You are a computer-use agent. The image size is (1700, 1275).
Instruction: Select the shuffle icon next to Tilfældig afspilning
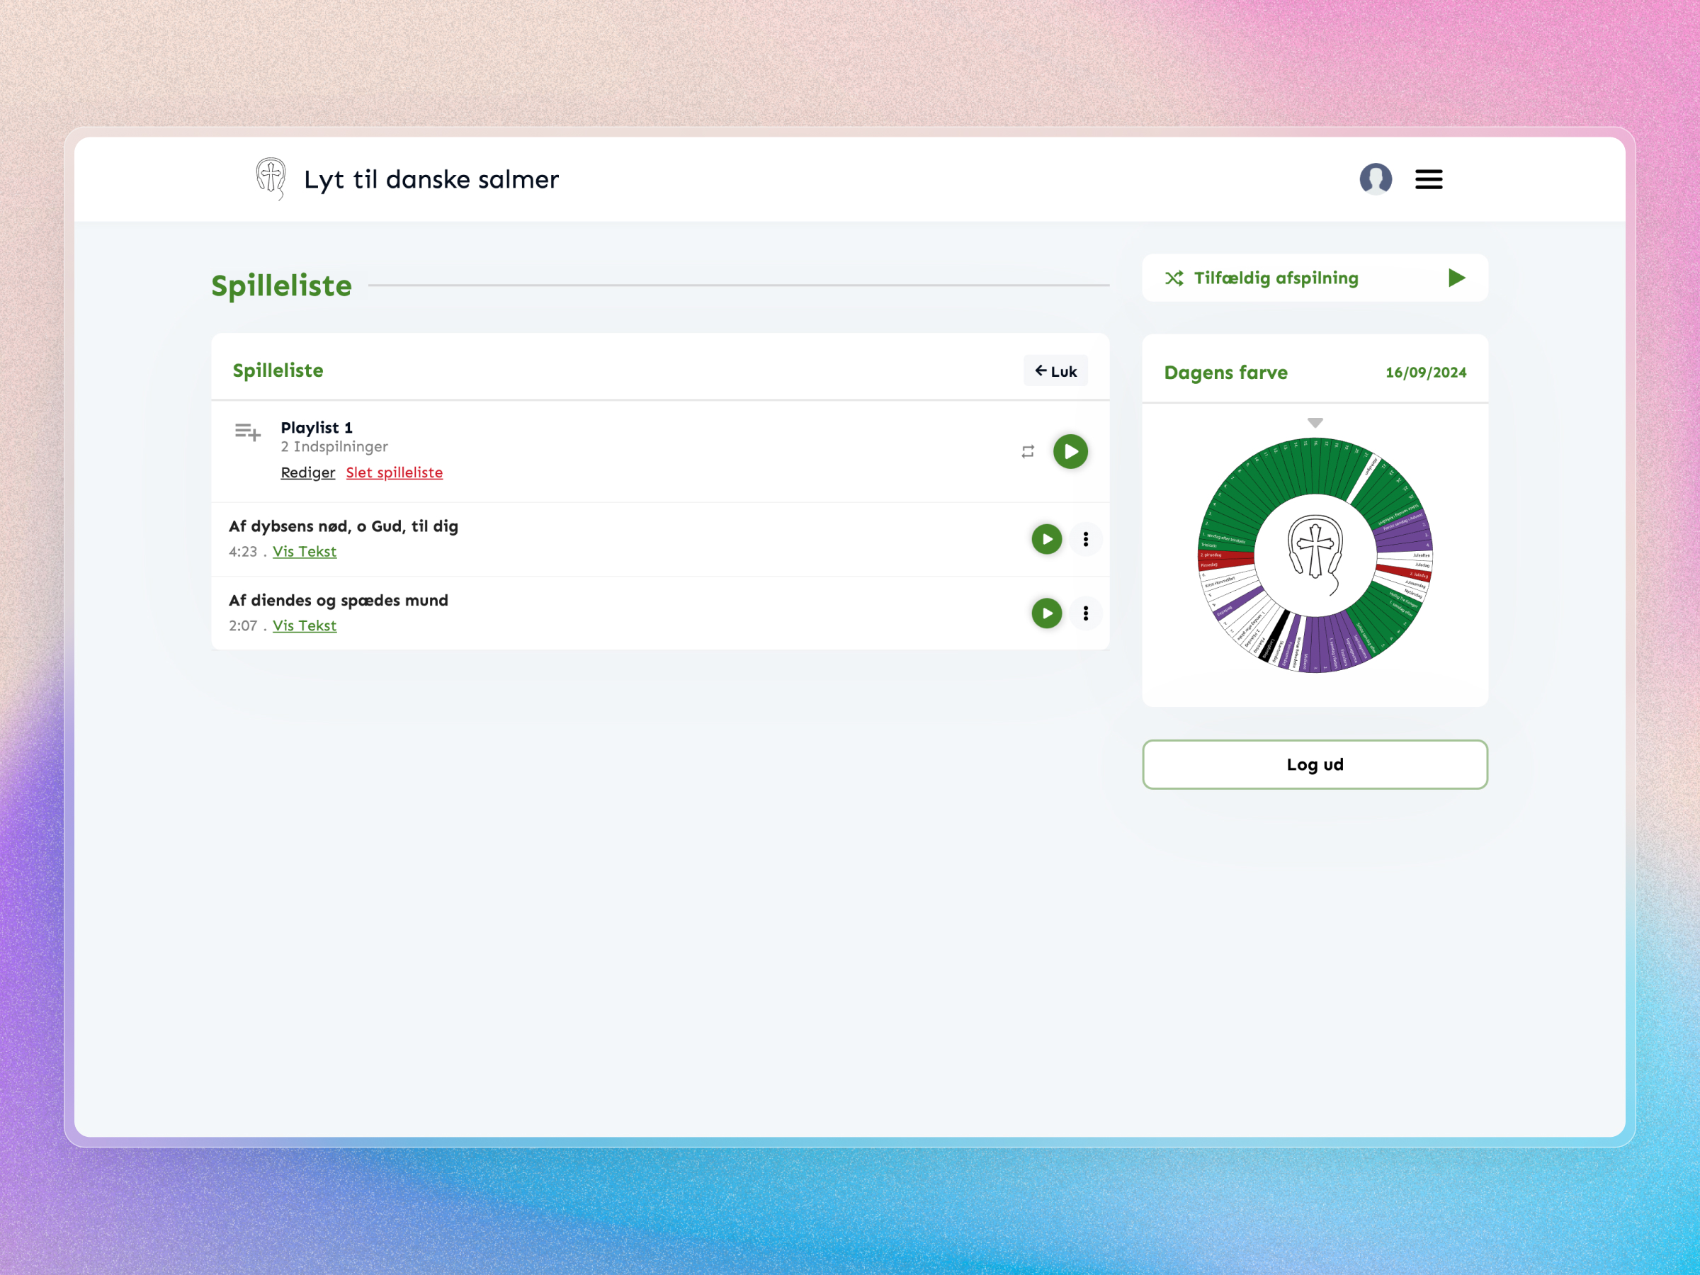[1174, 278]
